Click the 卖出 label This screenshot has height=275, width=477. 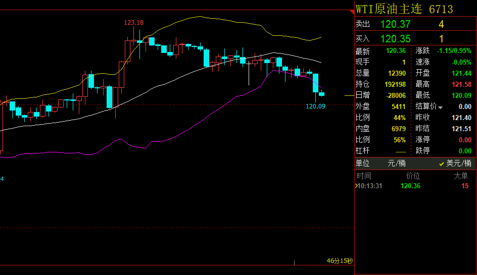pyautogui.click(x=363, y=24)
